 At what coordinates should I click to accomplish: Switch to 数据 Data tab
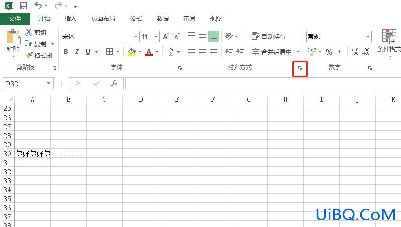(x=163, y=19)
